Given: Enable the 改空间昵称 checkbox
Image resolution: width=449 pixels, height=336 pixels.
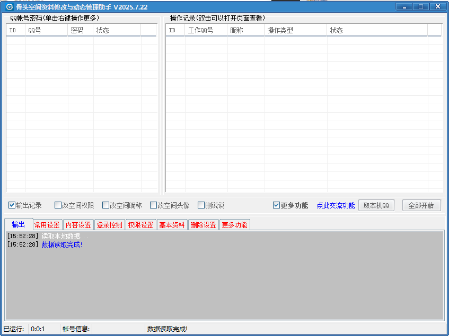Looking at the screenshot, I should pyautogui.click(x=106, y=205).
